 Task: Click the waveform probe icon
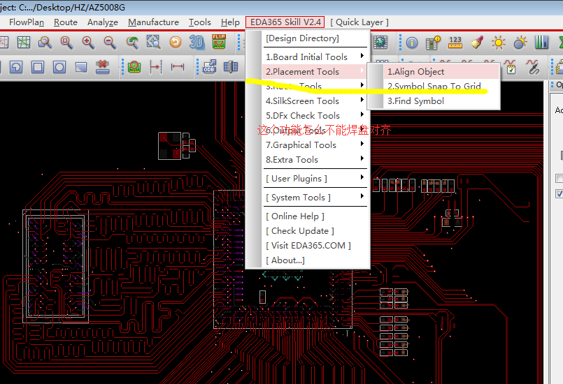(532, 68)
